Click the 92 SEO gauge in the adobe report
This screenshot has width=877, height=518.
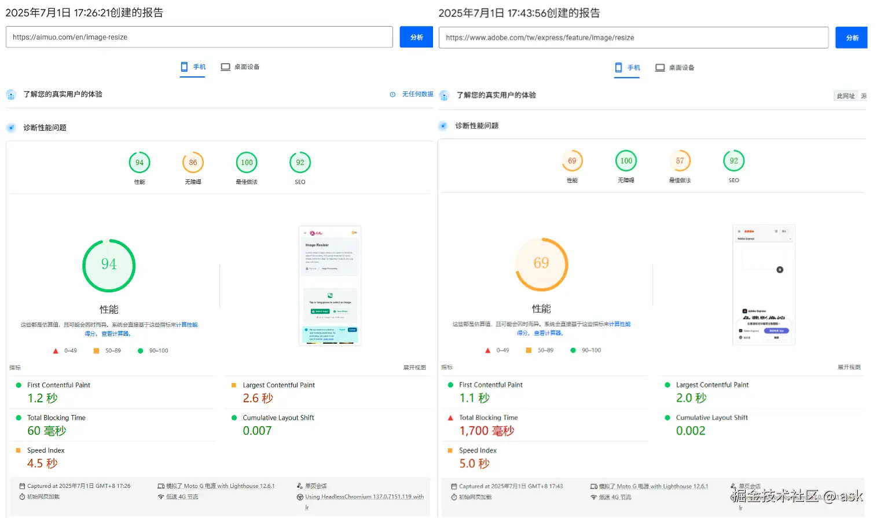pos(733,161)
